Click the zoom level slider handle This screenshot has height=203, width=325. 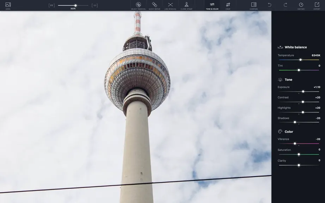coord(76,5)
